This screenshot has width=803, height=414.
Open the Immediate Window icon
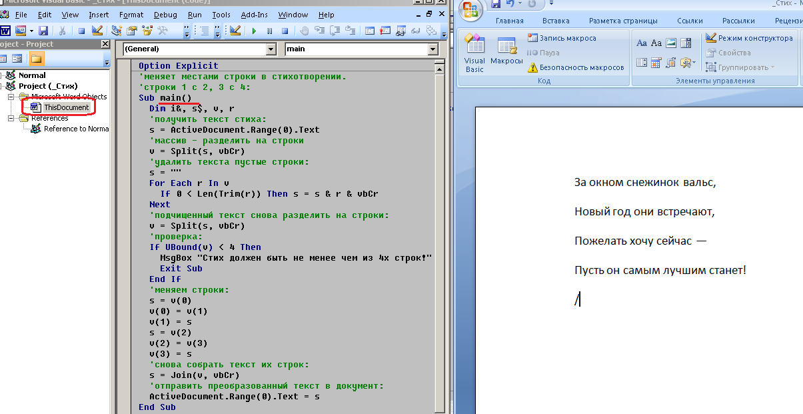tap(384, 31)
